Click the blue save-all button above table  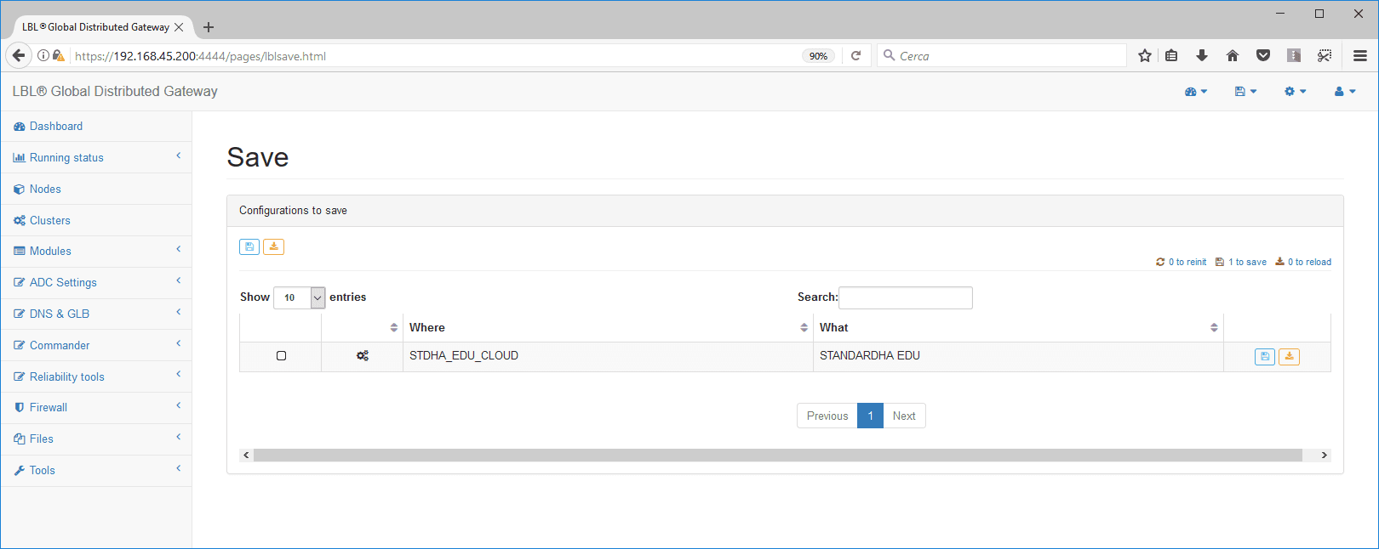point(249,246)
